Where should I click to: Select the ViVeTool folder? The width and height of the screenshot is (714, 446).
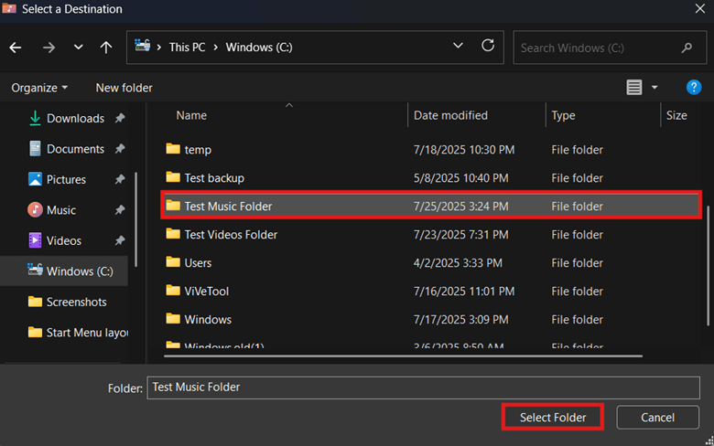[x=431, y=291]
